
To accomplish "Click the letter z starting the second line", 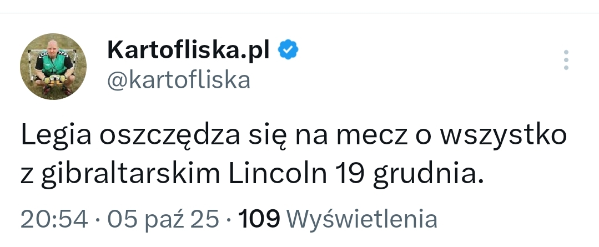I will 27,176.
